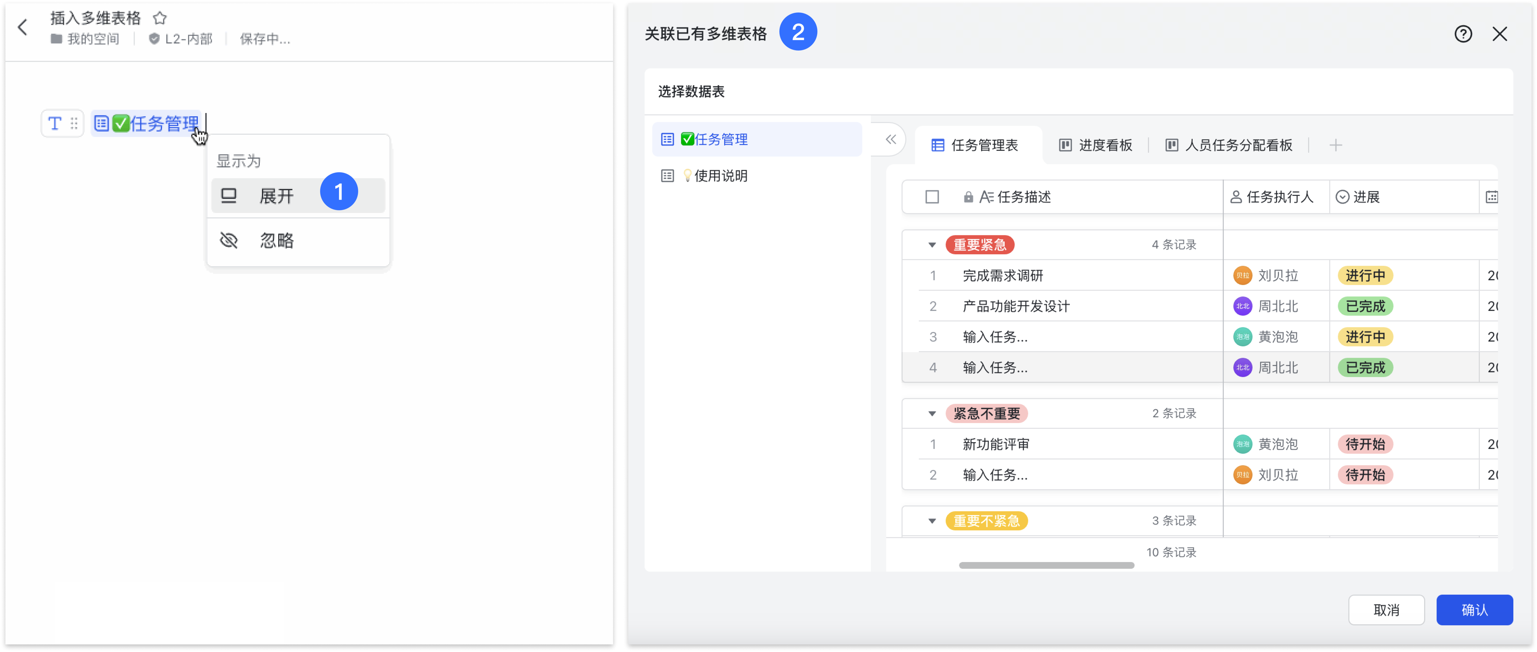Click the L2-内部 security label
Image resolution: width=1537 pixels, height=652 pixels.
(180, 39)
